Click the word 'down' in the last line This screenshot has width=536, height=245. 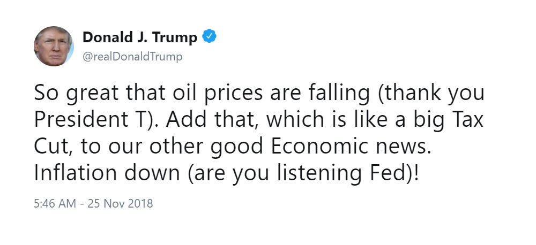click(152, 172)
